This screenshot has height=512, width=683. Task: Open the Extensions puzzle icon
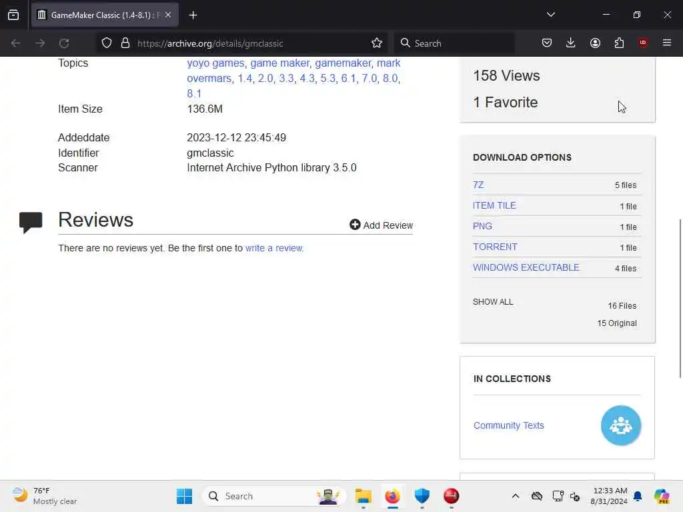point(619,43)
